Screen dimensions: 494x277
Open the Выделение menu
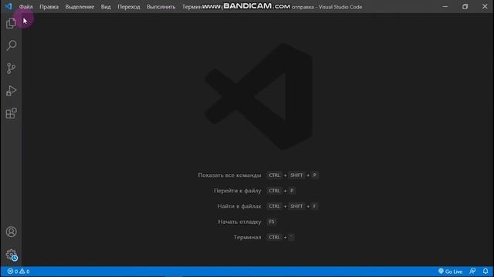[x=80, y=7]
